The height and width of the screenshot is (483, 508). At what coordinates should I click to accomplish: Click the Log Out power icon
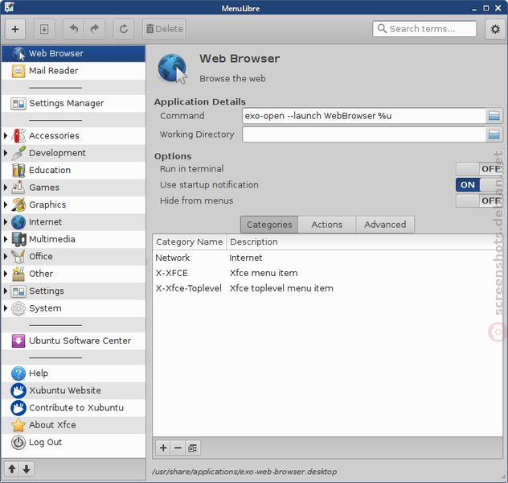pos(18,443)
